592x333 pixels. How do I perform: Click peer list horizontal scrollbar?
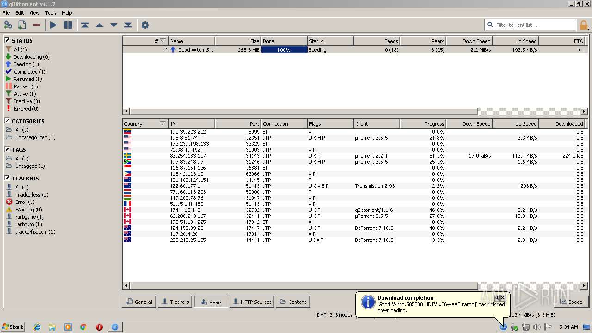click(304, 286)
